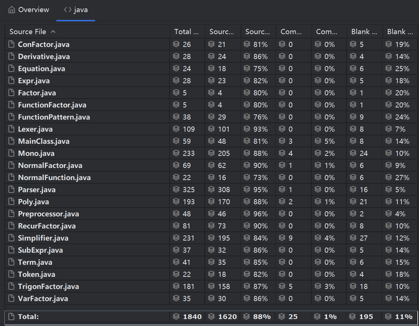Screen dimensions: 419x326
Task: Select the java tab
Action: 81,10
